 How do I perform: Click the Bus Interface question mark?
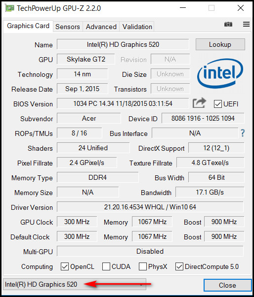[x=243, y=133]
